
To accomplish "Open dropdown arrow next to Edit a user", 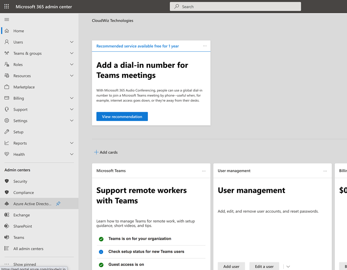I will [x=288, y=266].
